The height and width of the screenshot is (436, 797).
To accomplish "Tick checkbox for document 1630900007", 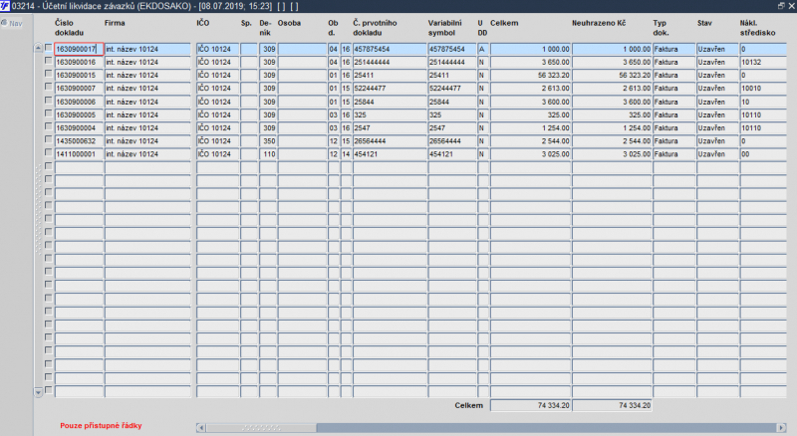I will pos(48,87).
